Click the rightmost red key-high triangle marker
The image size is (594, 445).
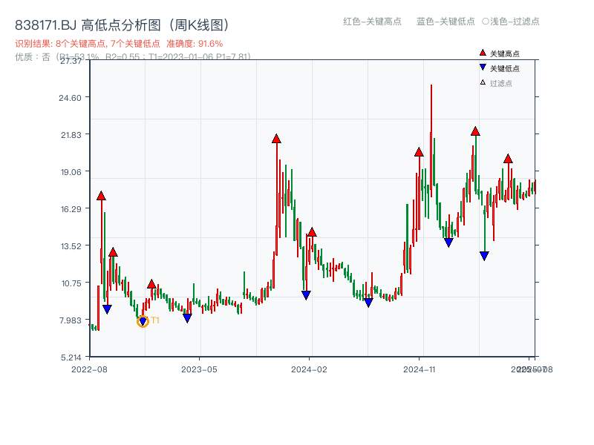tap(508, 158)
